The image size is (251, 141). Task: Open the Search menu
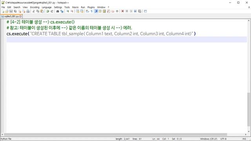click(x=17, y=7)
